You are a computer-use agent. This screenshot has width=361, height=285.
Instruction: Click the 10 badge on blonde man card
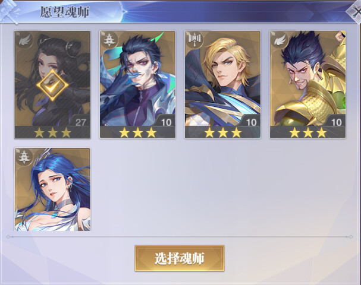[x=250, y=121]
